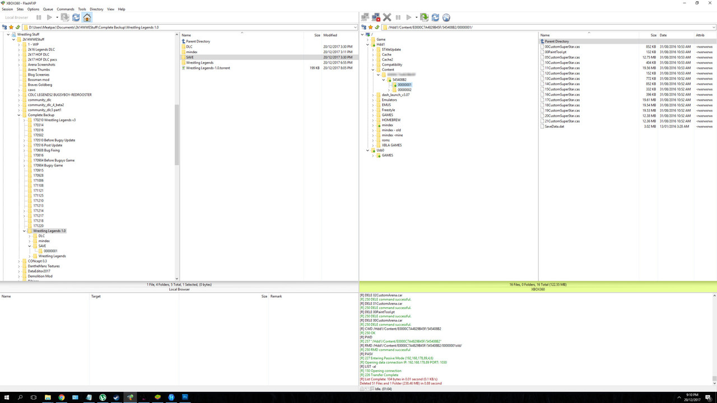Screen dimensions: 717x403
Task: Click the remote pause icon
Action: [x=398, y=17]
